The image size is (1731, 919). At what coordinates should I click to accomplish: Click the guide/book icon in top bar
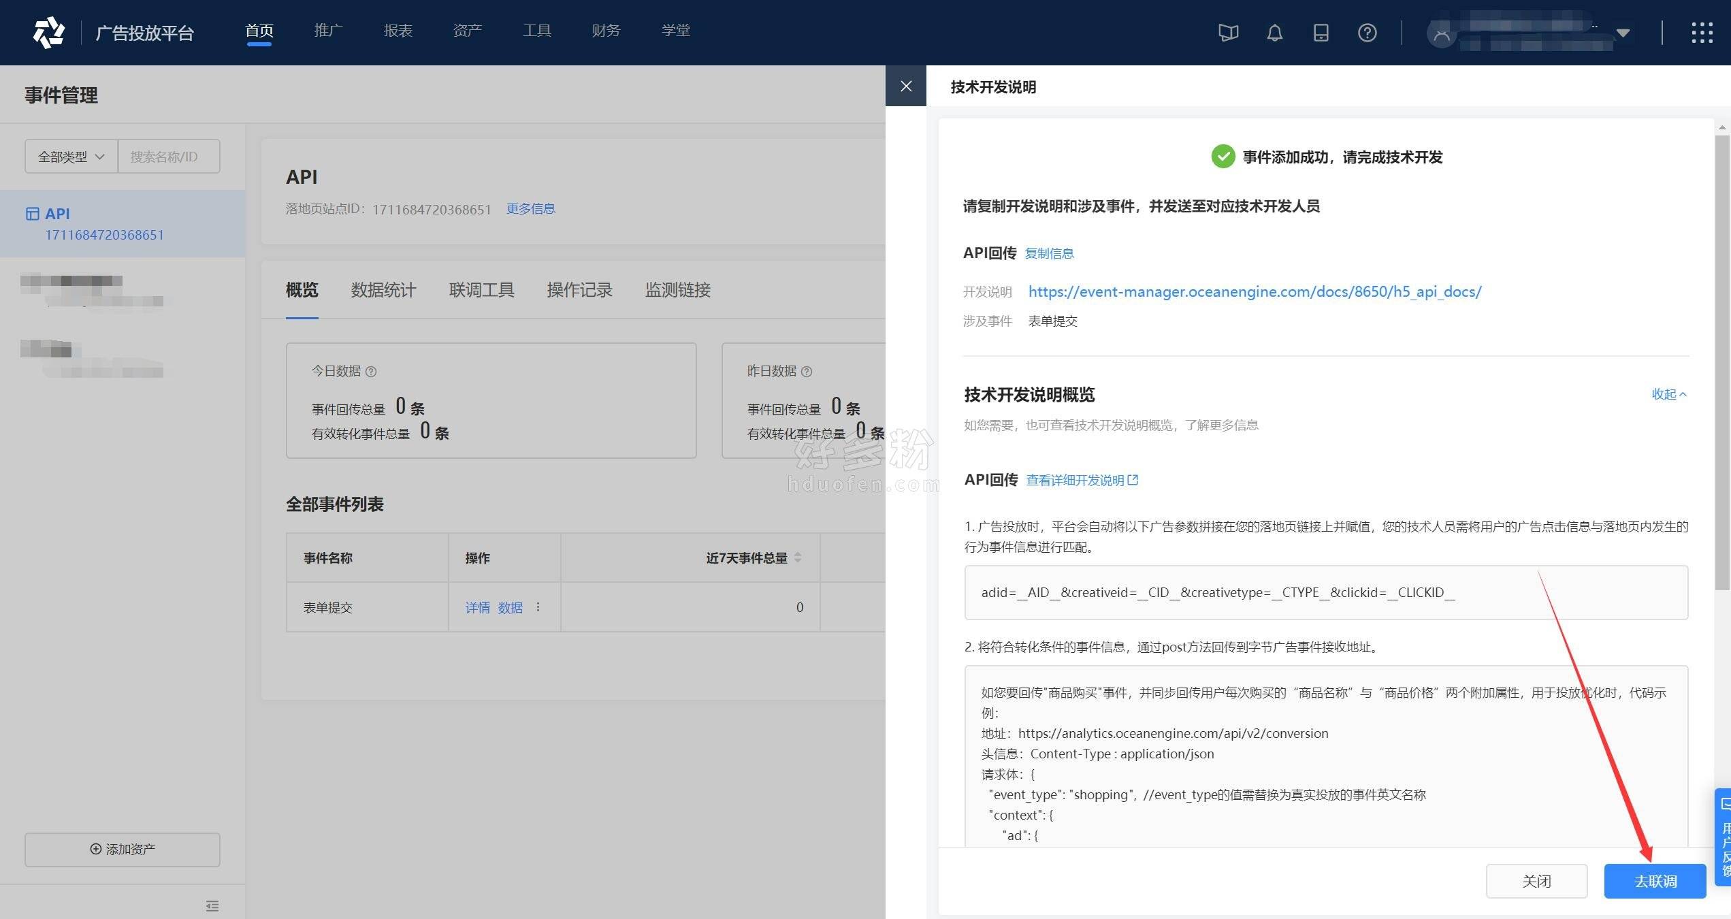[x=1229, y=32]
